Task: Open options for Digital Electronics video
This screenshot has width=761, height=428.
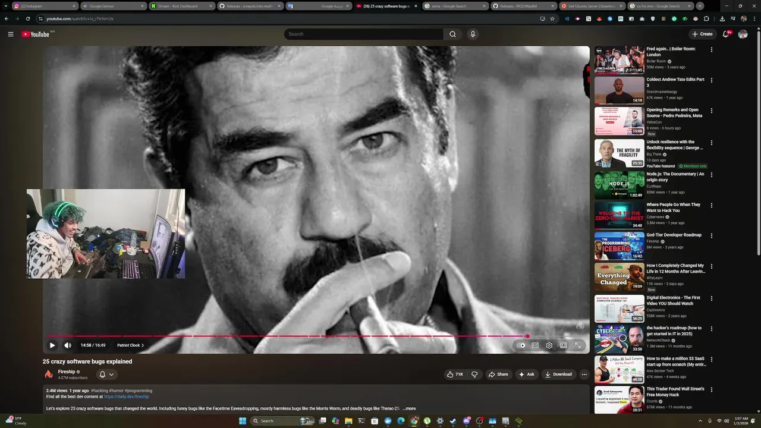Action: coord(711,298)
